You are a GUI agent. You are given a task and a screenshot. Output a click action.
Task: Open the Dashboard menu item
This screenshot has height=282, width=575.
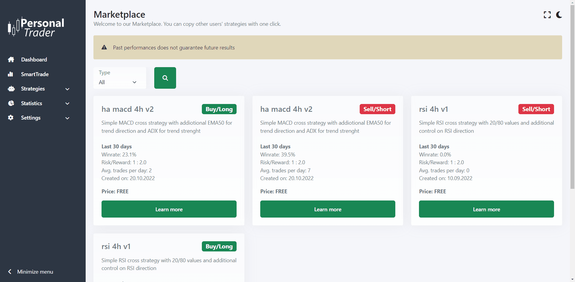34,60
